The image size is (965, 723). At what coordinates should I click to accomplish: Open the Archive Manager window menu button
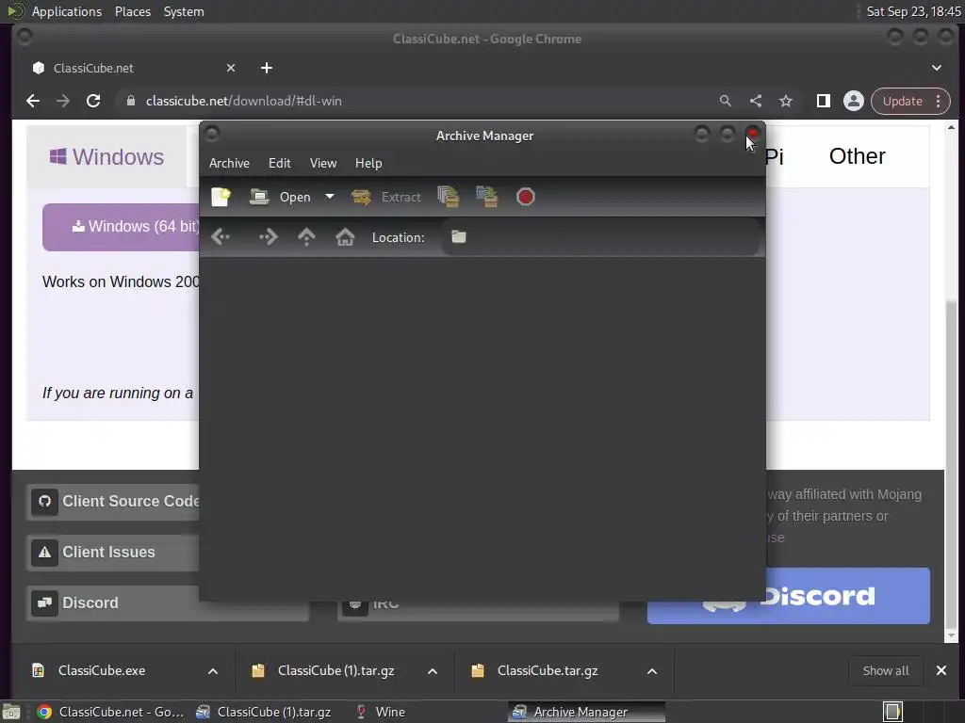[x=212, y=134]
